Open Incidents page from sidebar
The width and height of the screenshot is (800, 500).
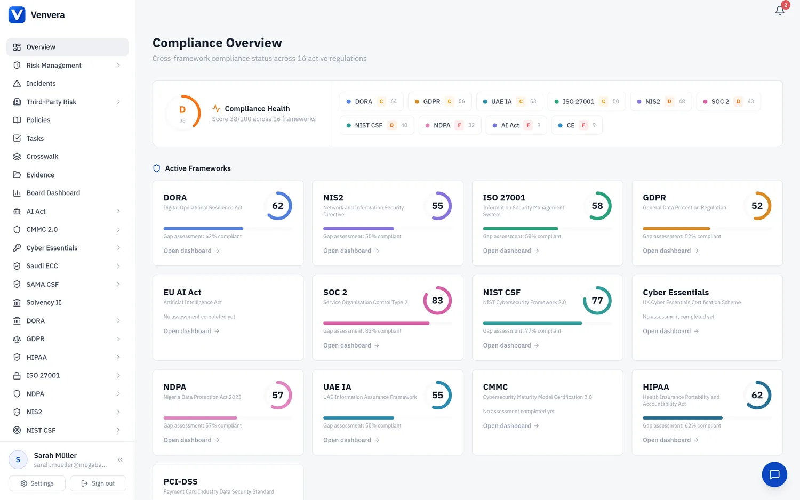pos(67,84)
